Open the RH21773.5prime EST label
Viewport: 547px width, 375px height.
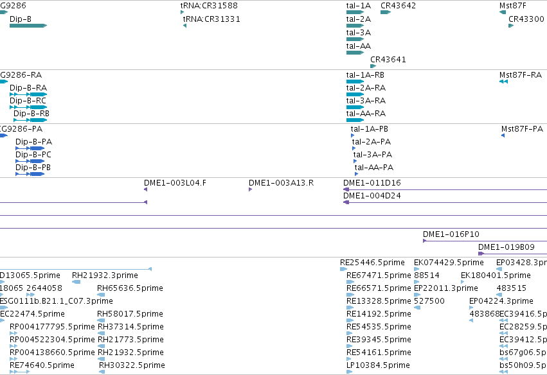[x=131, y=340]
